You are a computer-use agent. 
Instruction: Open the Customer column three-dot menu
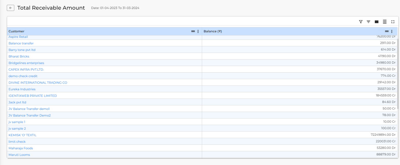tap(198, 31)
